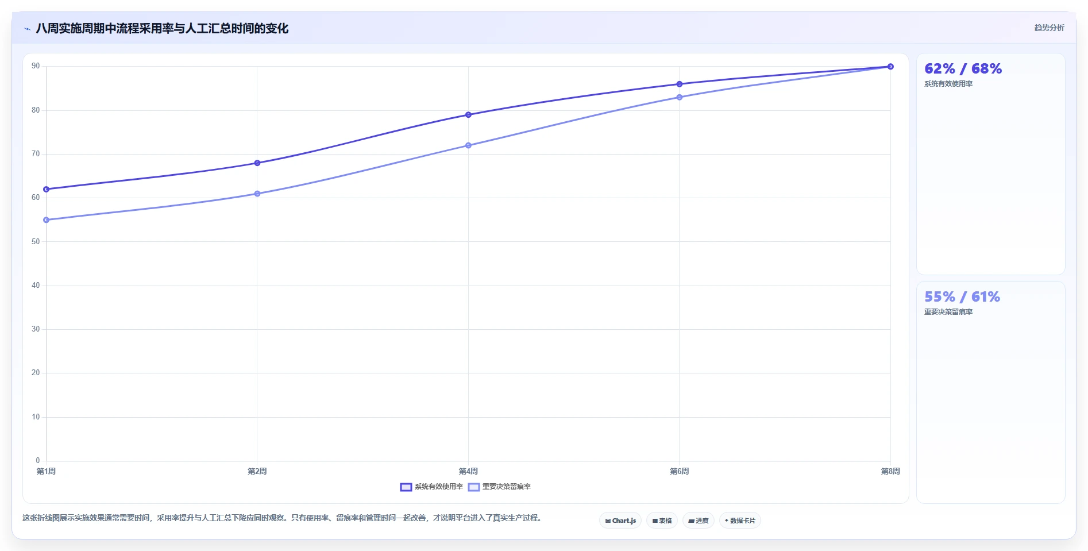Click the 第2周 x-axis label
This screenshot has width=1088, height=551.
(x=257, y=471)
